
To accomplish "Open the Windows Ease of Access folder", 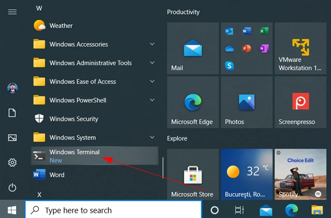I will pos(95,81).
